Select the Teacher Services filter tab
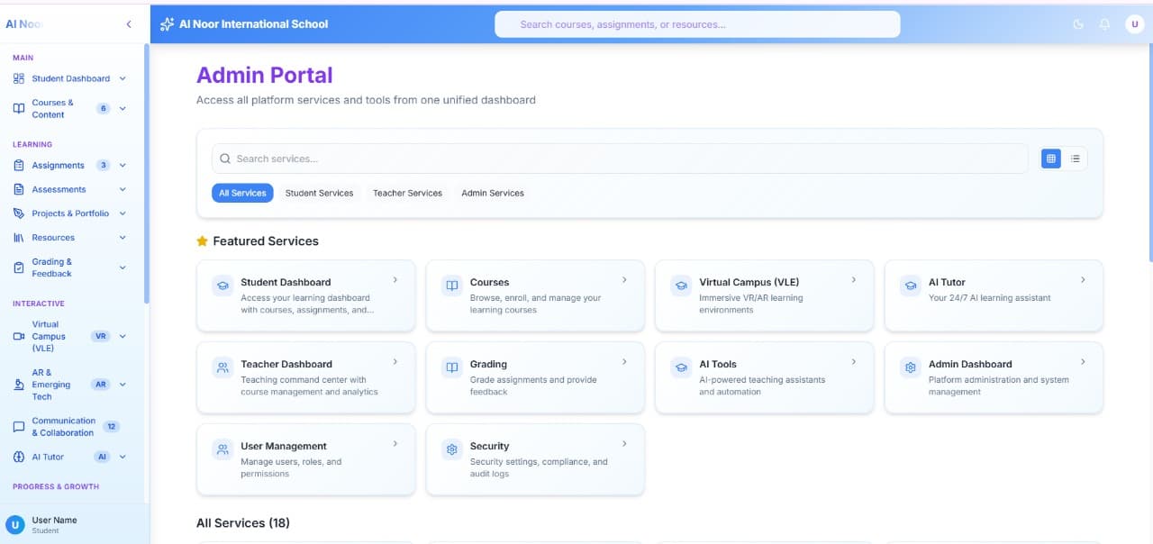Image resolution: width=1153 pixels, height=544 pixels. (x=407, y=193)
